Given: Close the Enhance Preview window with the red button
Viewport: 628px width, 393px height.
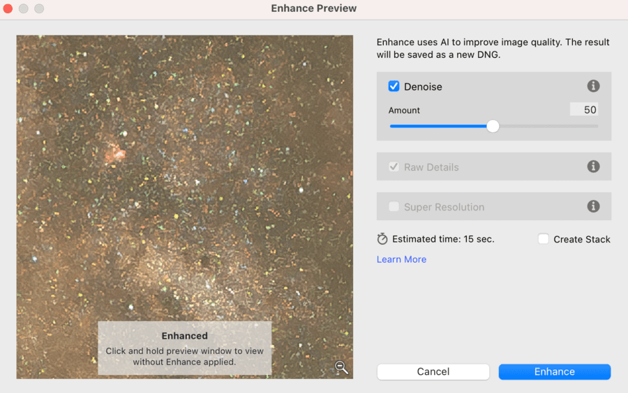Looking at the screenshot, I should [8, 8].
